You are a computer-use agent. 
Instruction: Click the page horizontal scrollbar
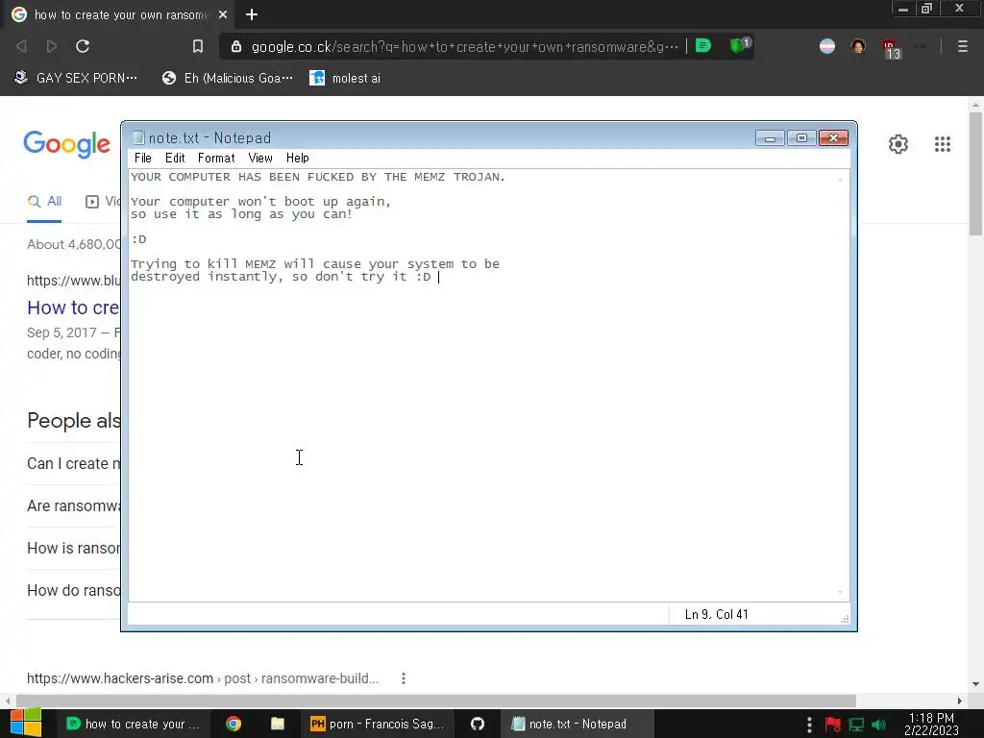click(435, 701)
